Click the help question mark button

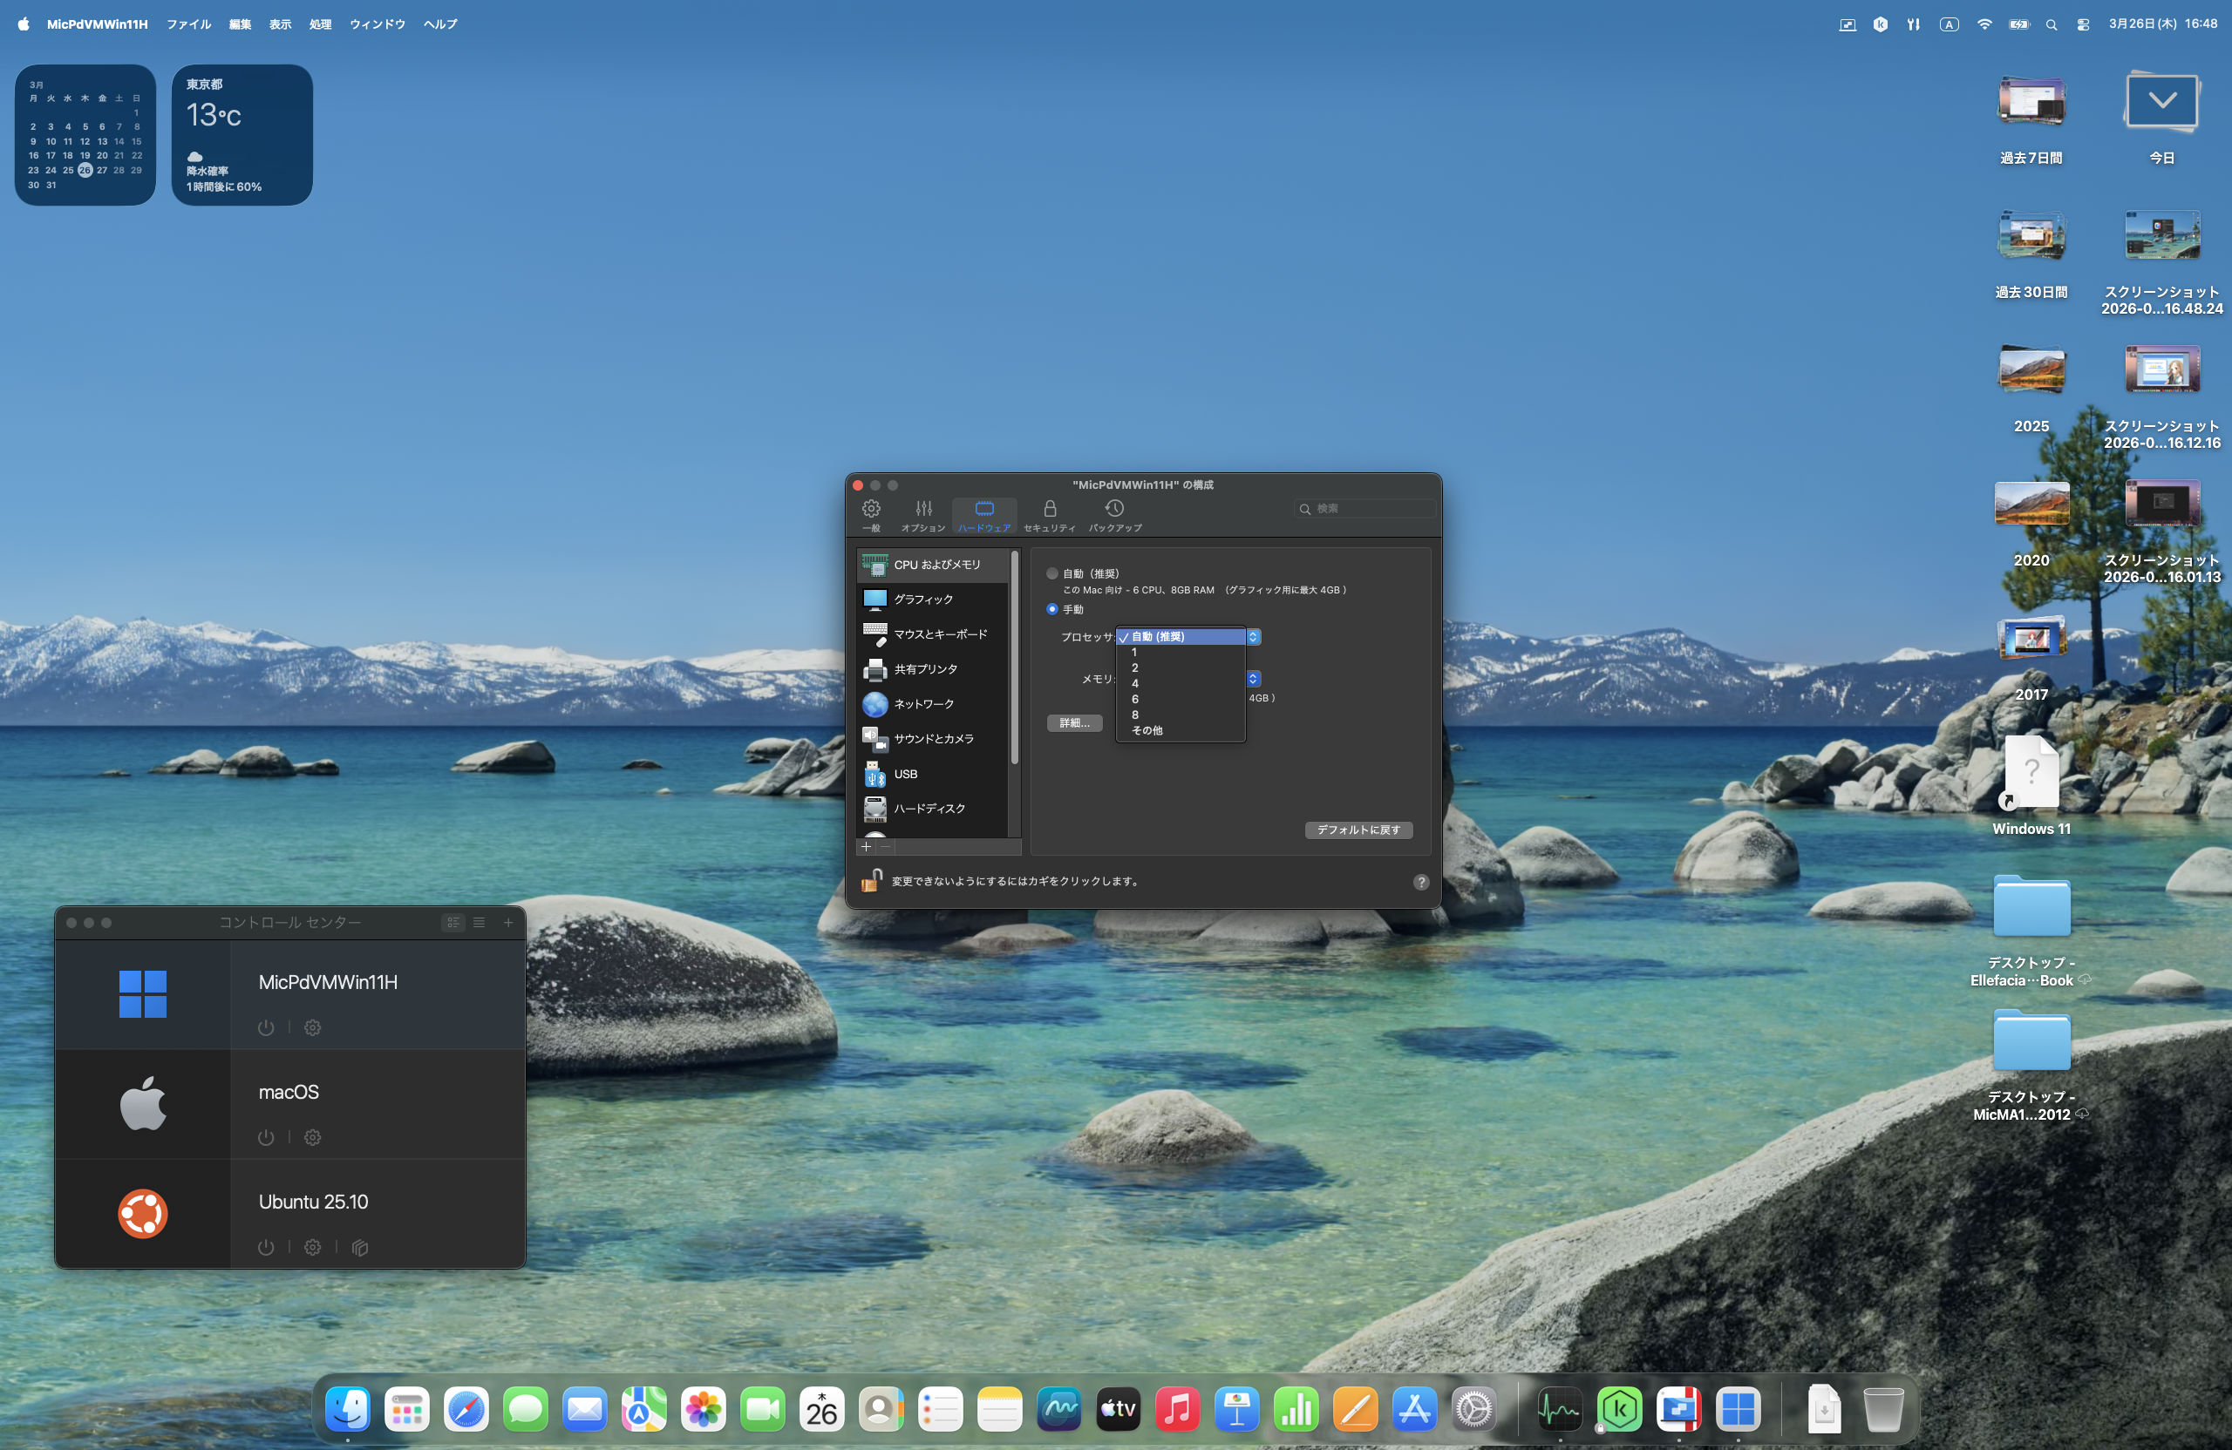pyautogui.click(x=1421, y=882)
